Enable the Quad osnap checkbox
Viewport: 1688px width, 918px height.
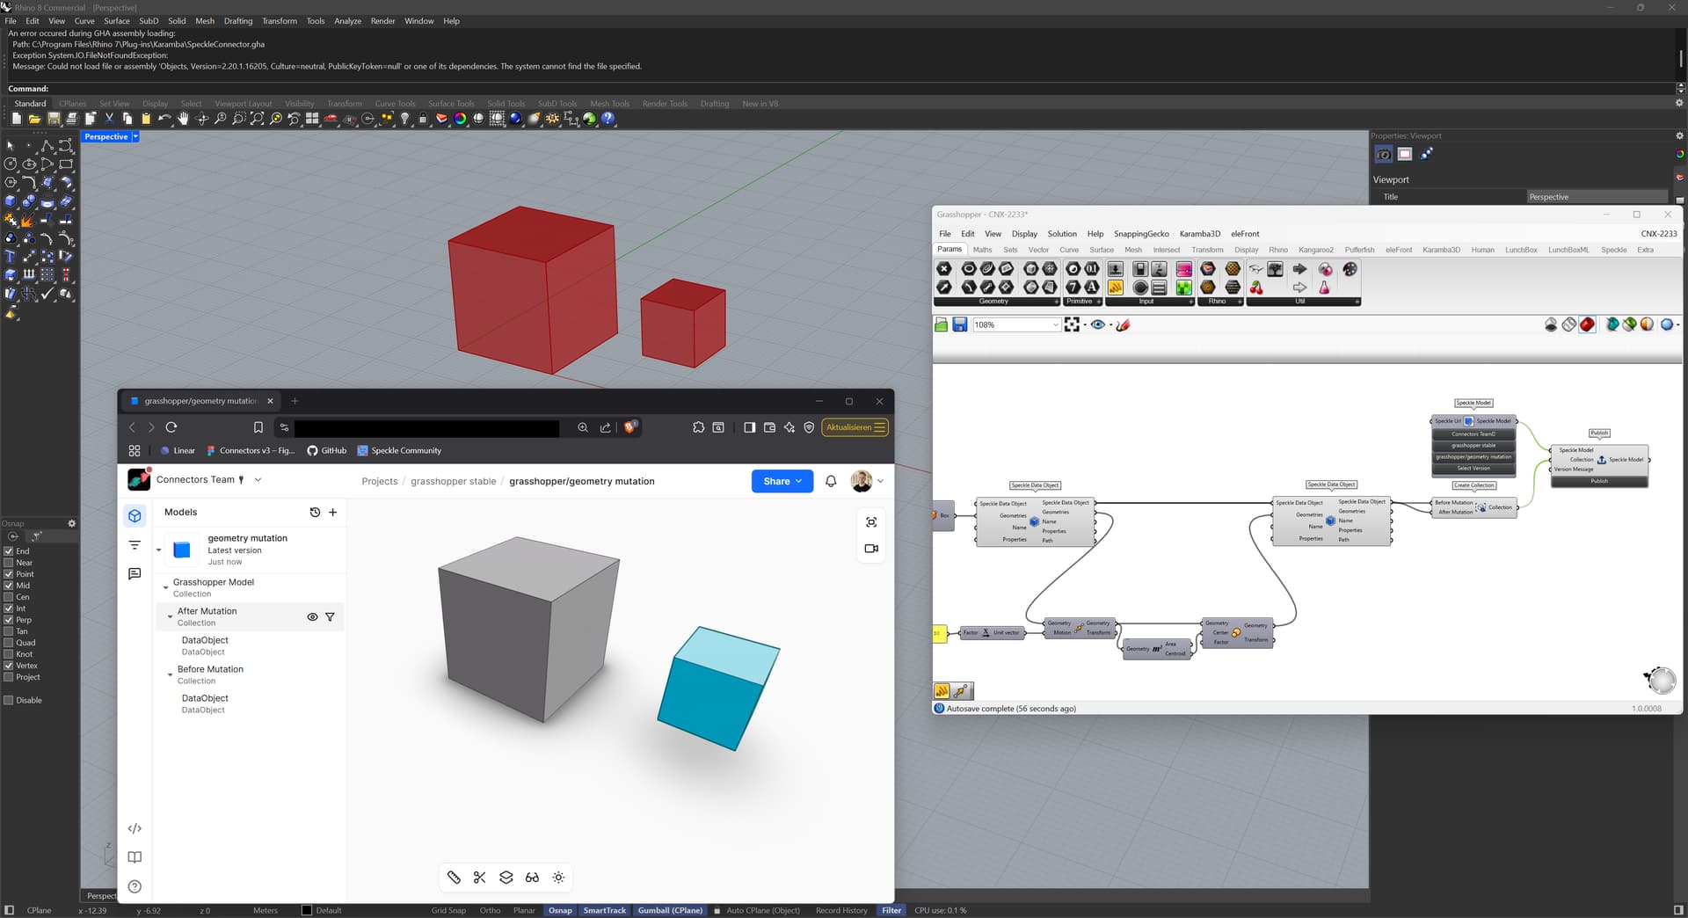[9, 643]
